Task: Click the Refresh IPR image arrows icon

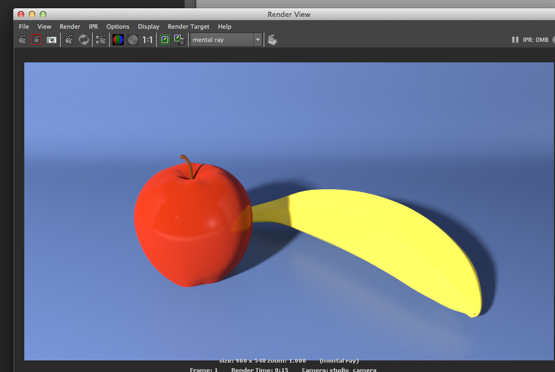Action: [x=84, y=40]
